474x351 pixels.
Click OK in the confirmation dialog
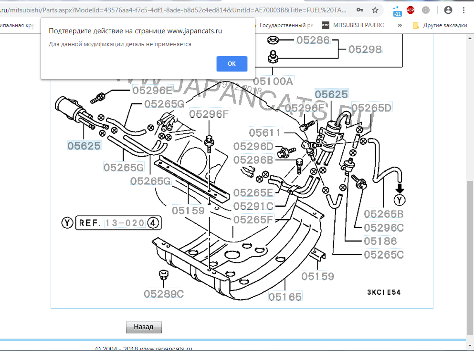tap(232, 64)
